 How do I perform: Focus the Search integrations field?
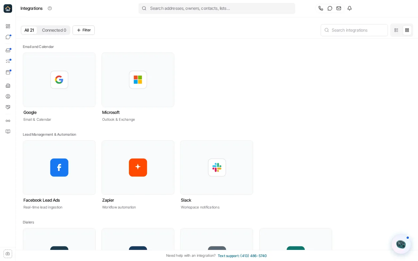coord(354,30)
